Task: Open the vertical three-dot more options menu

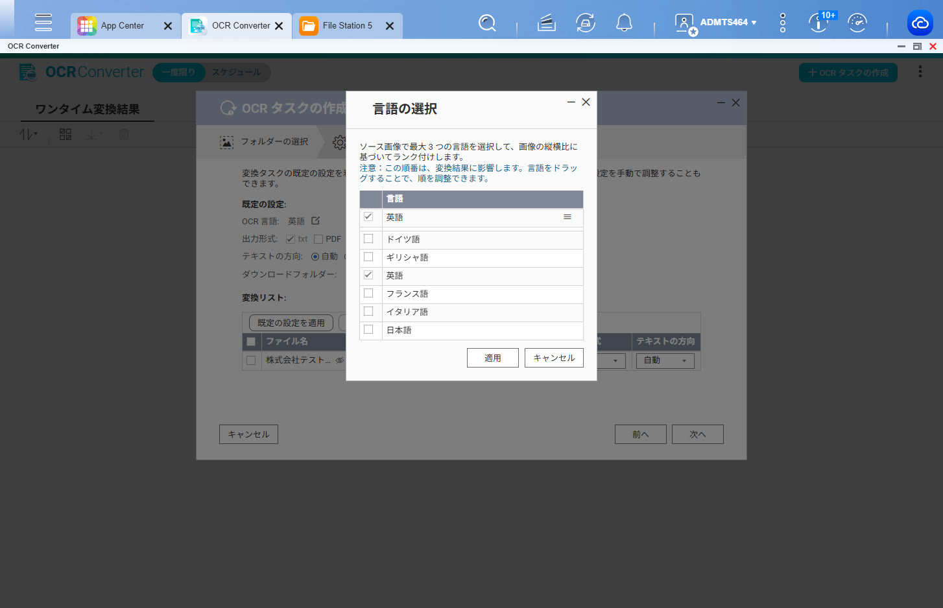Action: 783,23
